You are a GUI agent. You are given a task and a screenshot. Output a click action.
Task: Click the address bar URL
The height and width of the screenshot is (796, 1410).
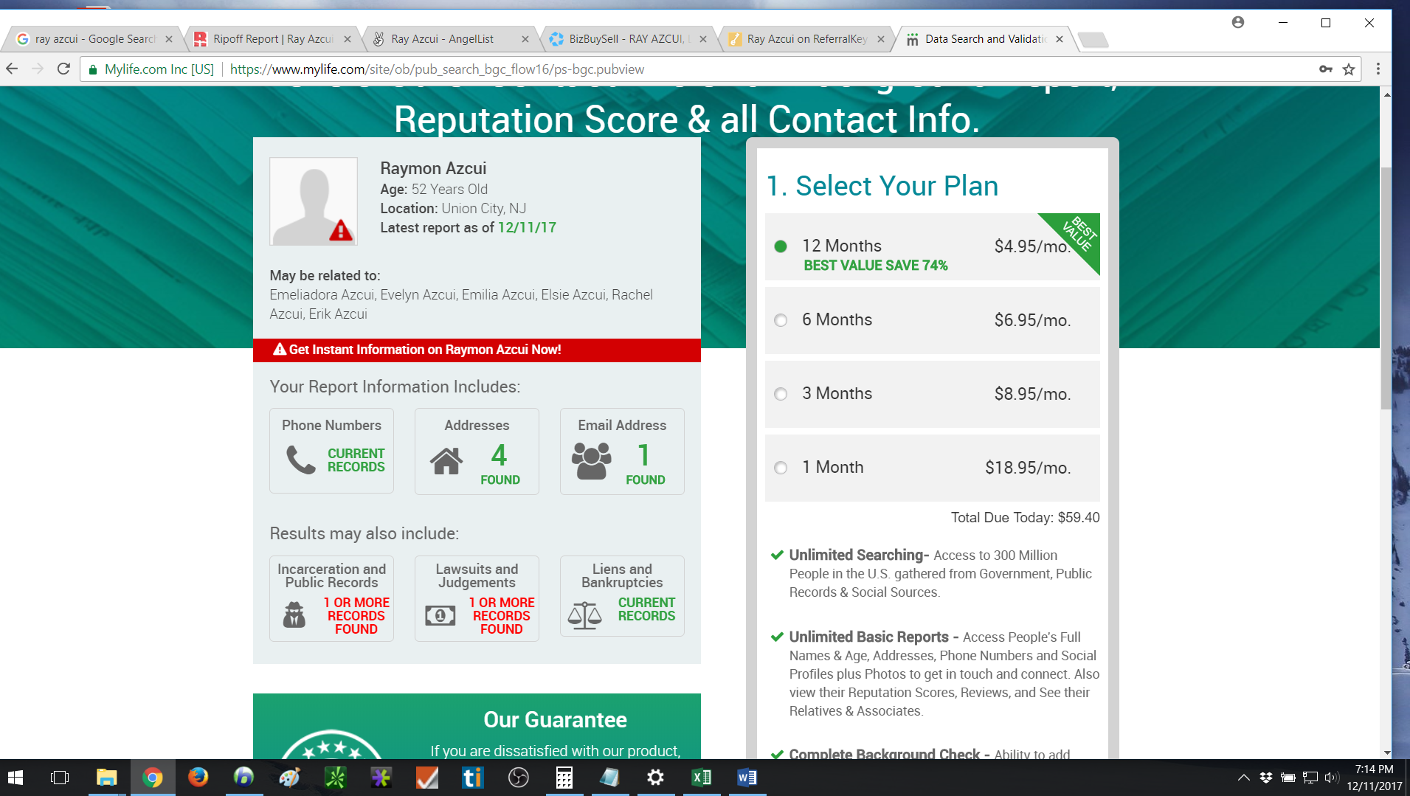(x=437, y=69)
